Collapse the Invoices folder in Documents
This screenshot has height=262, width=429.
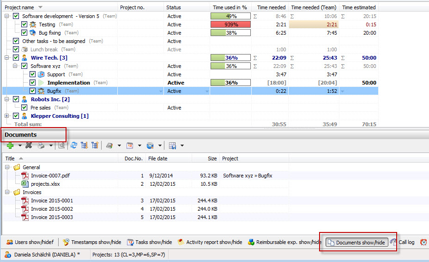7,192
